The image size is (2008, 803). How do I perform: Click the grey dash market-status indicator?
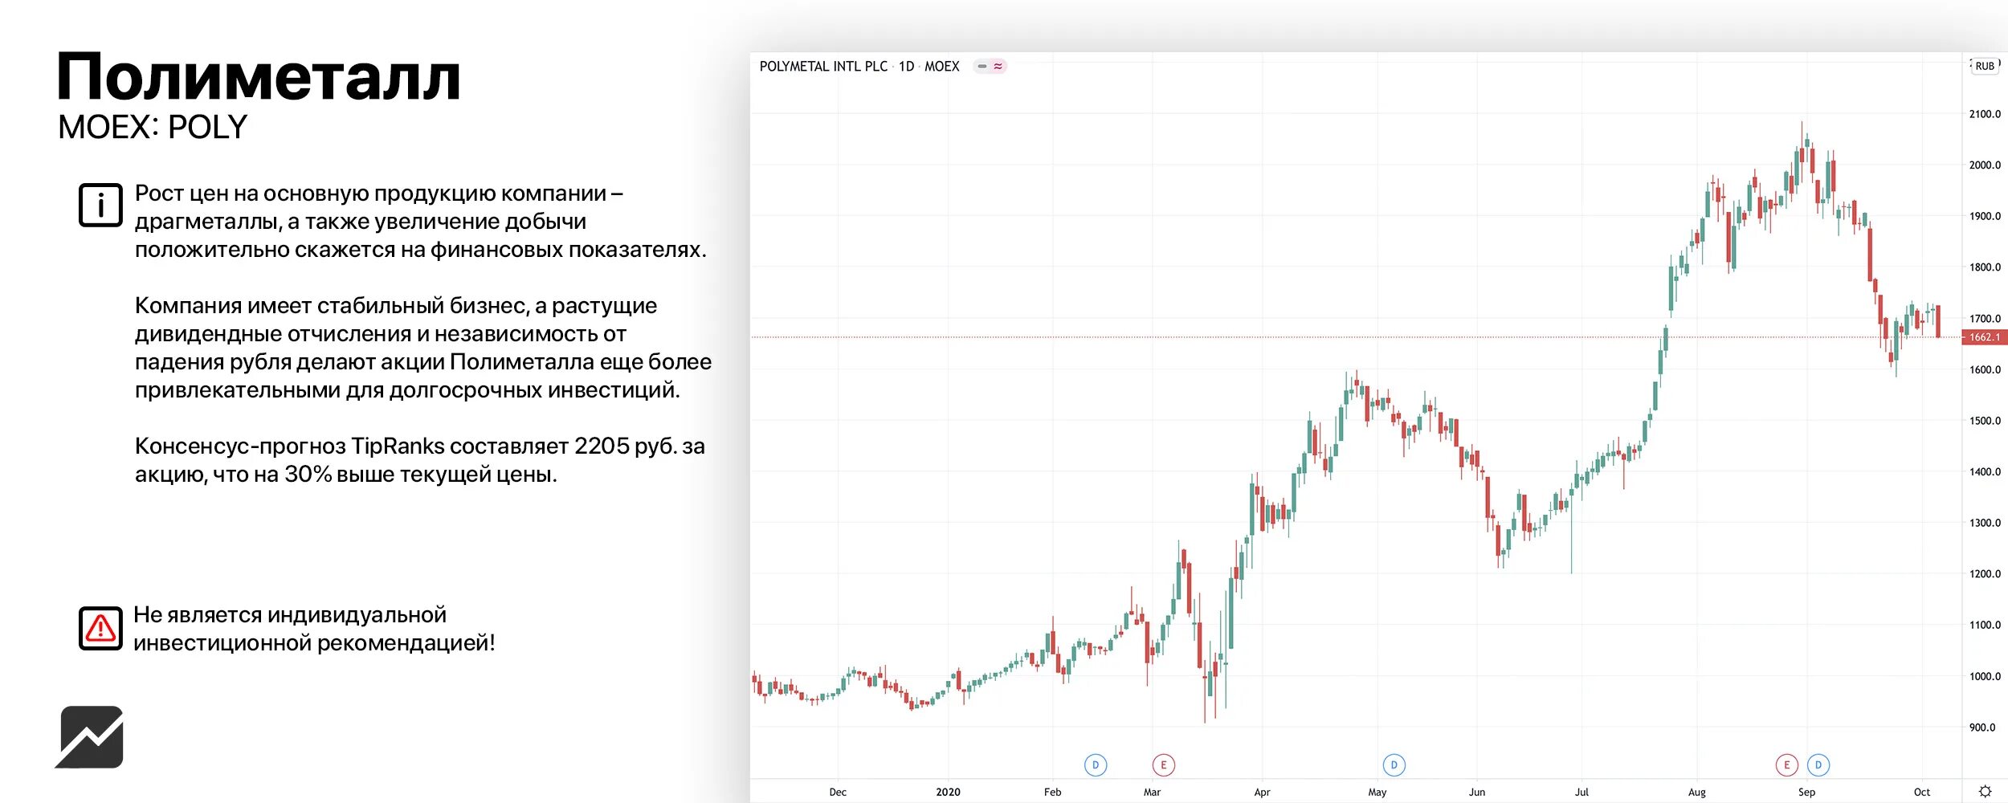pos(982,66)
